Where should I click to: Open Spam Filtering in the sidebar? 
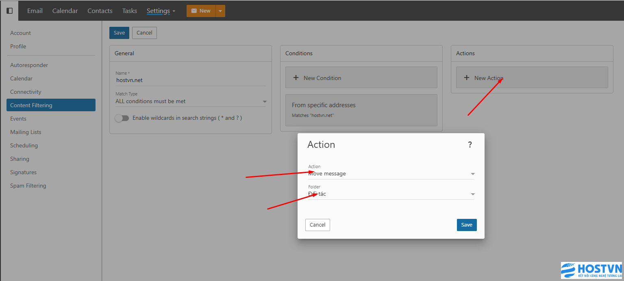[x=28, y=186]
